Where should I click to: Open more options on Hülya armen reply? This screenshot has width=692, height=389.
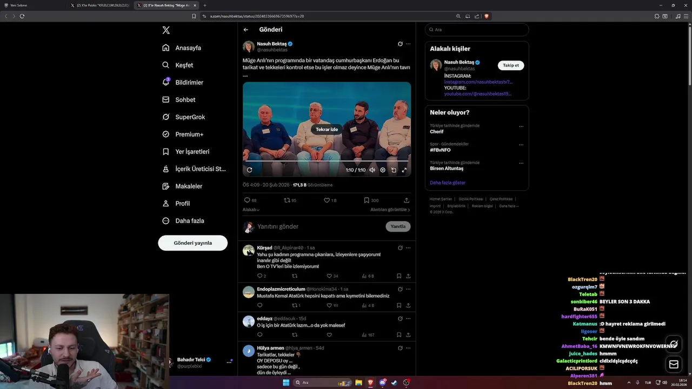point(408,347)
